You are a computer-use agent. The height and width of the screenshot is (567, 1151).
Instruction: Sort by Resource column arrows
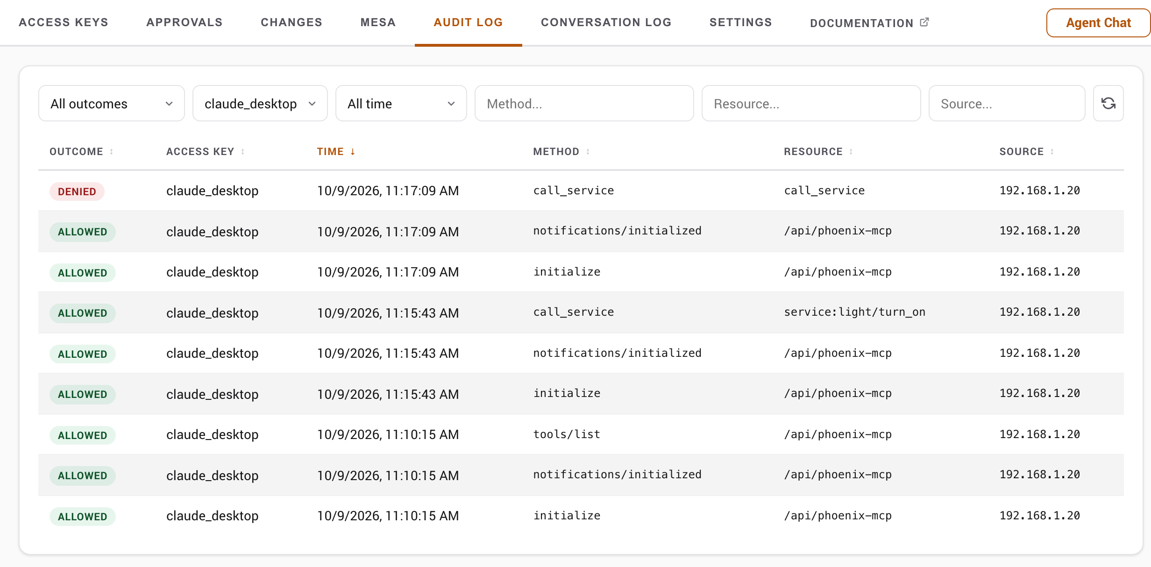(851, 152)
